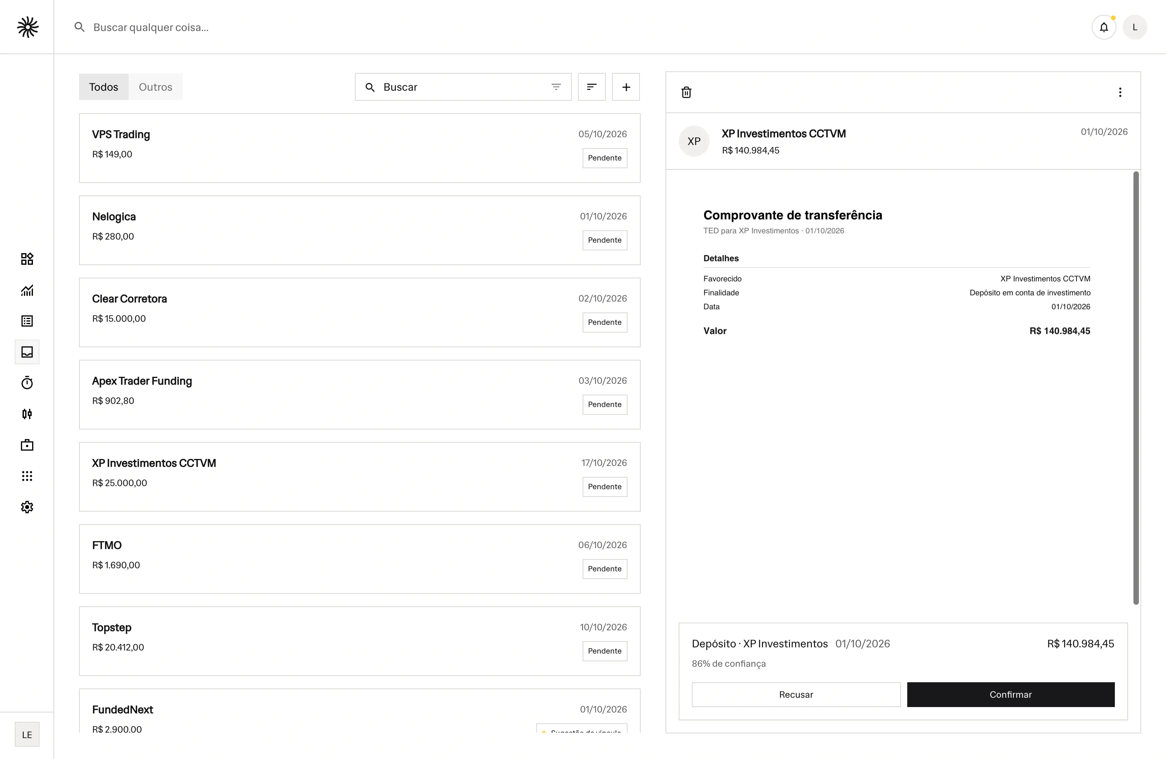Switch to the Outros tab
The width and height of the screenshot is (1166, 759).
155,87
